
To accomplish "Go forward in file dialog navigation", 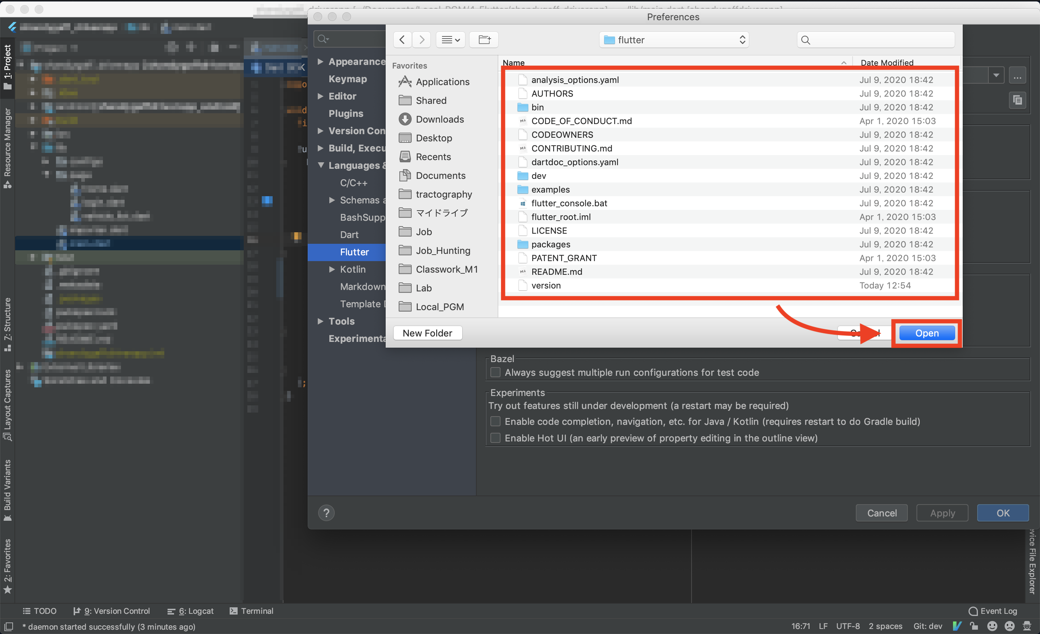I will [421, 40].
